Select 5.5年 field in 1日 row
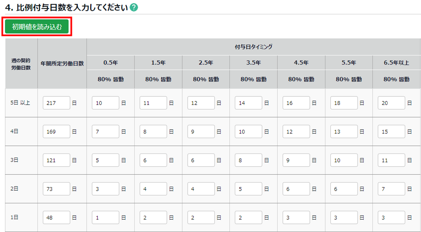Screen dimensions: 421x232 coord(344,218)
